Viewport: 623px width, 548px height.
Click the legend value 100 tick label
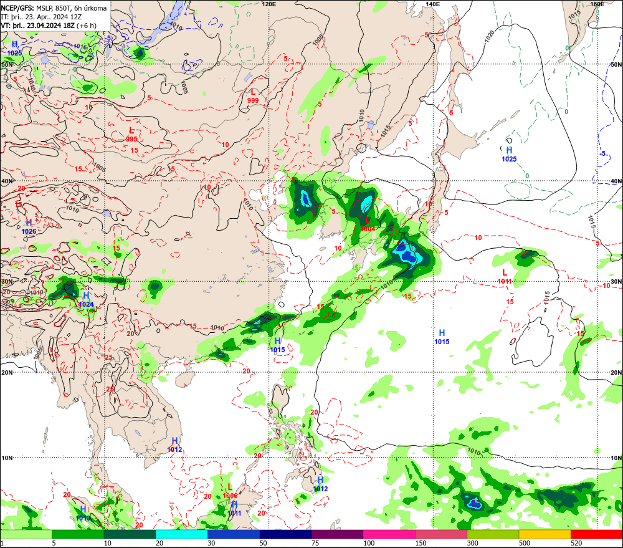[x=369, y=543]
